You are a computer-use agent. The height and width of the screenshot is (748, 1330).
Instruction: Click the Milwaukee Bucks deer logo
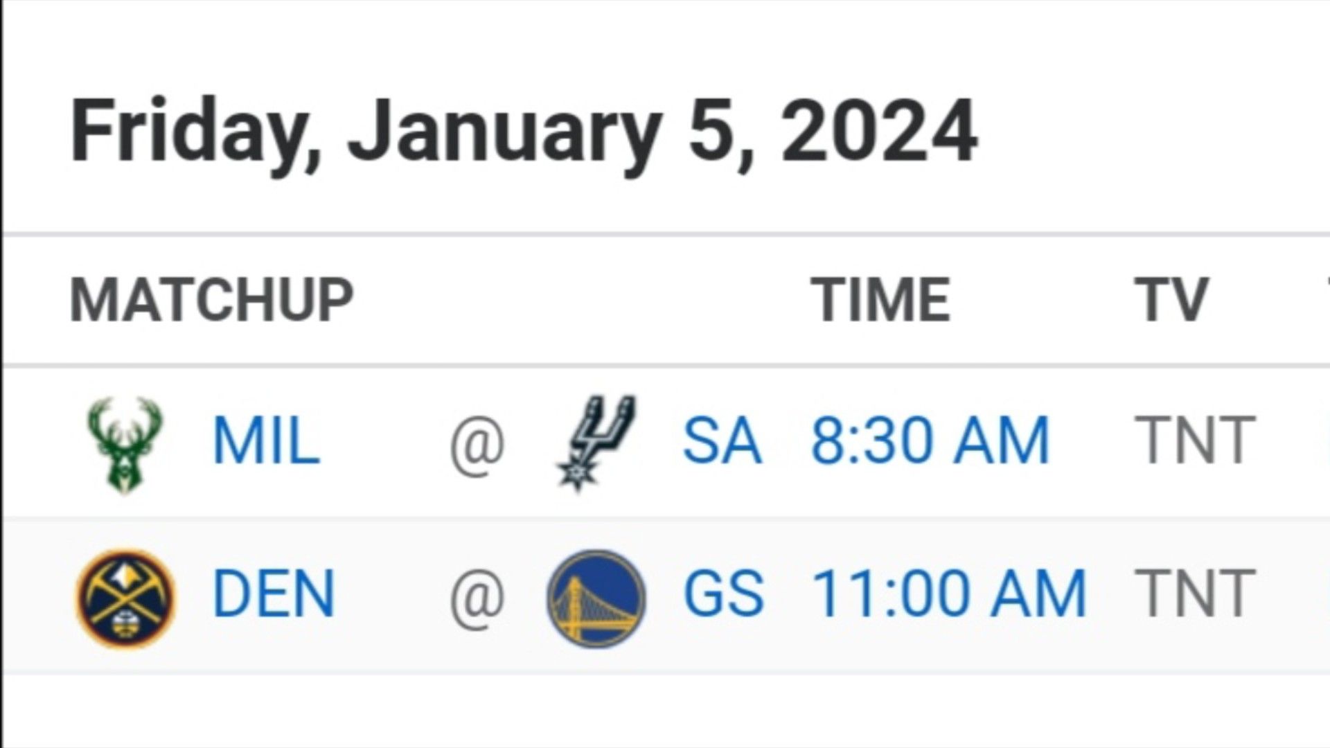coord(125,444)
